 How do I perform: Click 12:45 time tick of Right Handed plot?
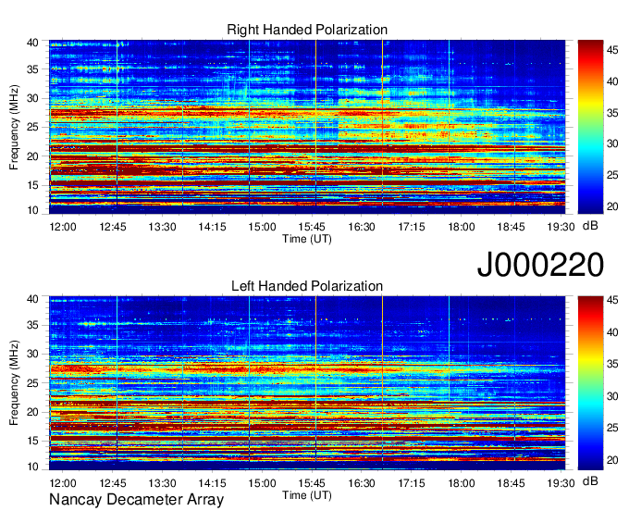tap(113, 227)
